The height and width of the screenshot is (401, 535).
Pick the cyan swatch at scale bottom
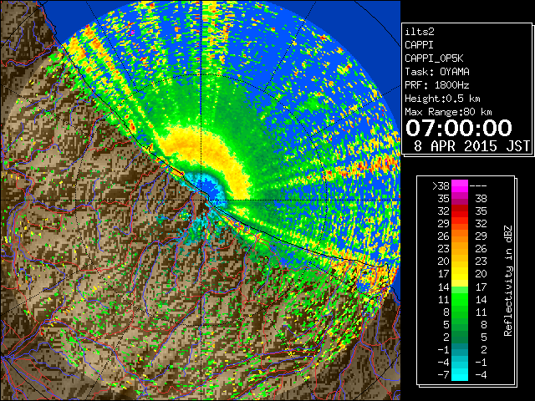pos(460,374)
